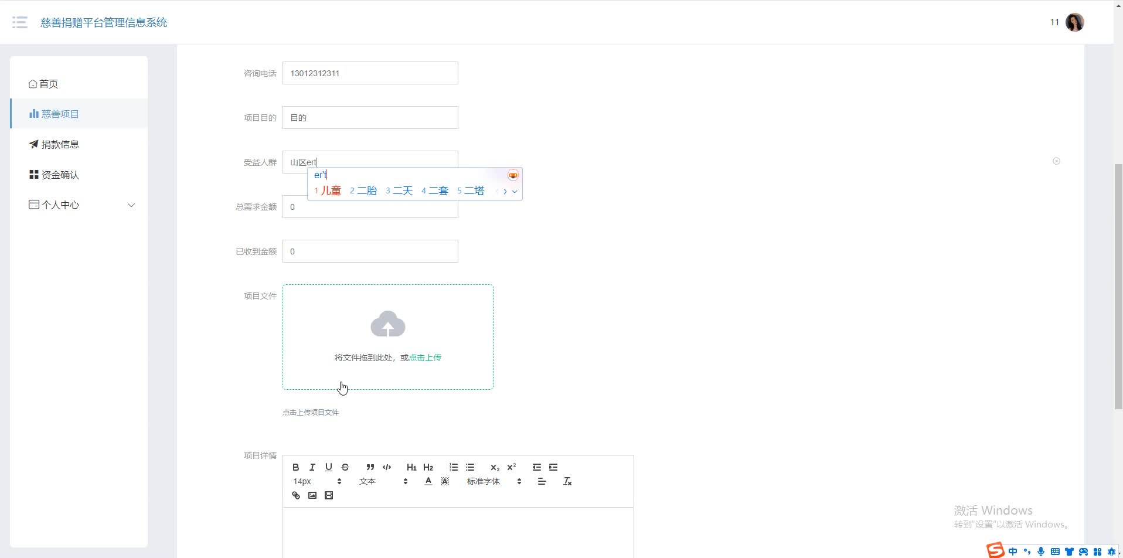Open the text alignment dropdown
The width and height of the screenshot is (1123, 558).
[542, 481]
